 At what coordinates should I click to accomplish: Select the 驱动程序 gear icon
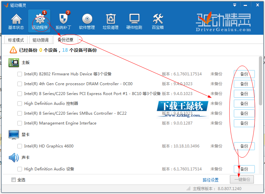(40, 19)
